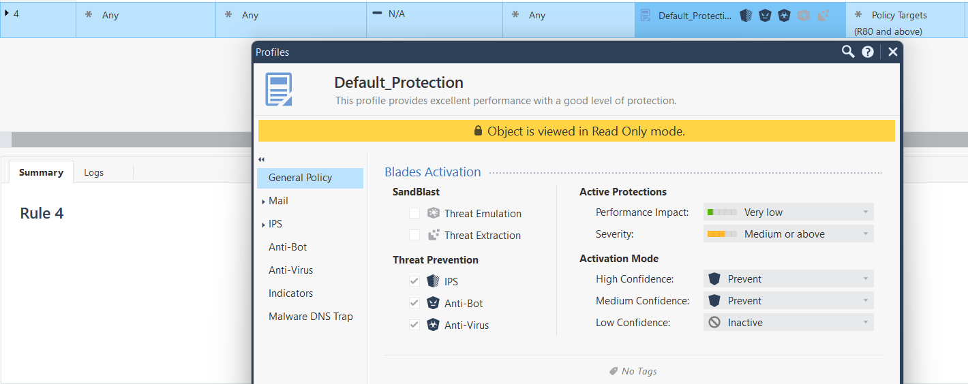968x384 pixels.
Task: Click the lock icon in read-only banner
Action: (478, 131)
